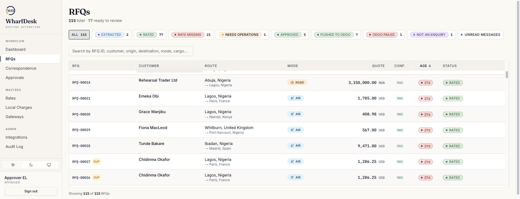
Task: Open Dashboard in sidebar
Action: (31, 49)
